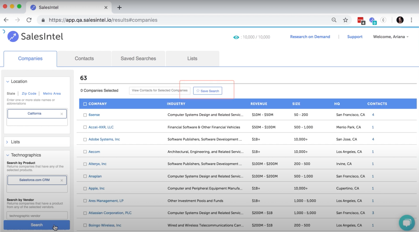This screenshot has width=419, height=232.
Task: Switch to the Contacts tab
Action: pos(84,58)
